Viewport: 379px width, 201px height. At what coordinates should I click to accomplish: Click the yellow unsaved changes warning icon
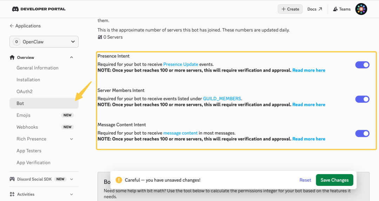tap(119, 180)
